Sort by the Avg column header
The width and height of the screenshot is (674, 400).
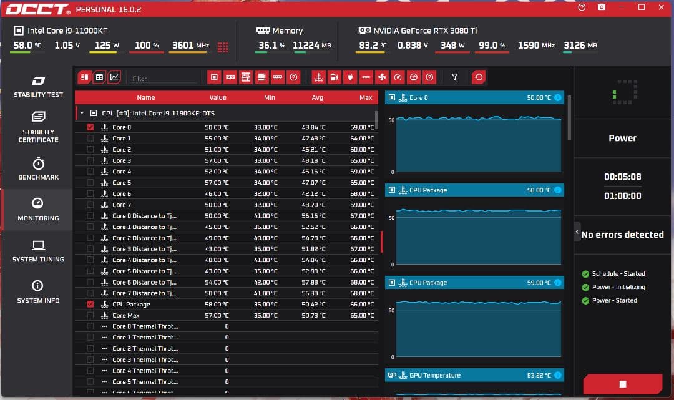(317, 97)
